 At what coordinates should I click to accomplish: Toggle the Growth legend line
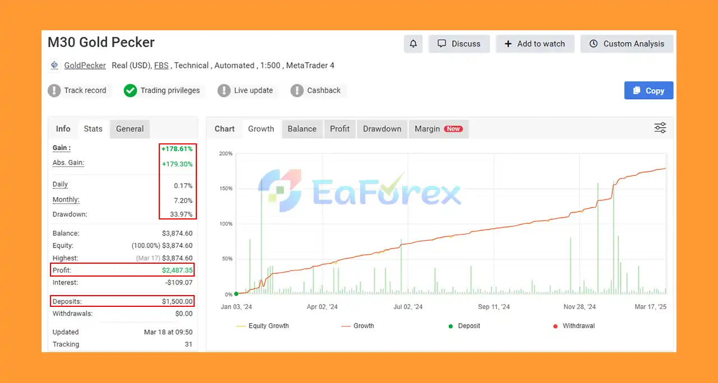[346, 326]
